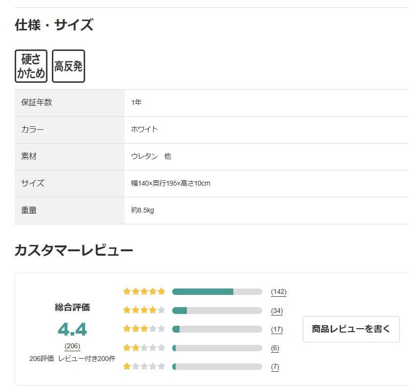Click the サイズ specification row value
Screen dimensions: 409x386
tap(170, 184)
